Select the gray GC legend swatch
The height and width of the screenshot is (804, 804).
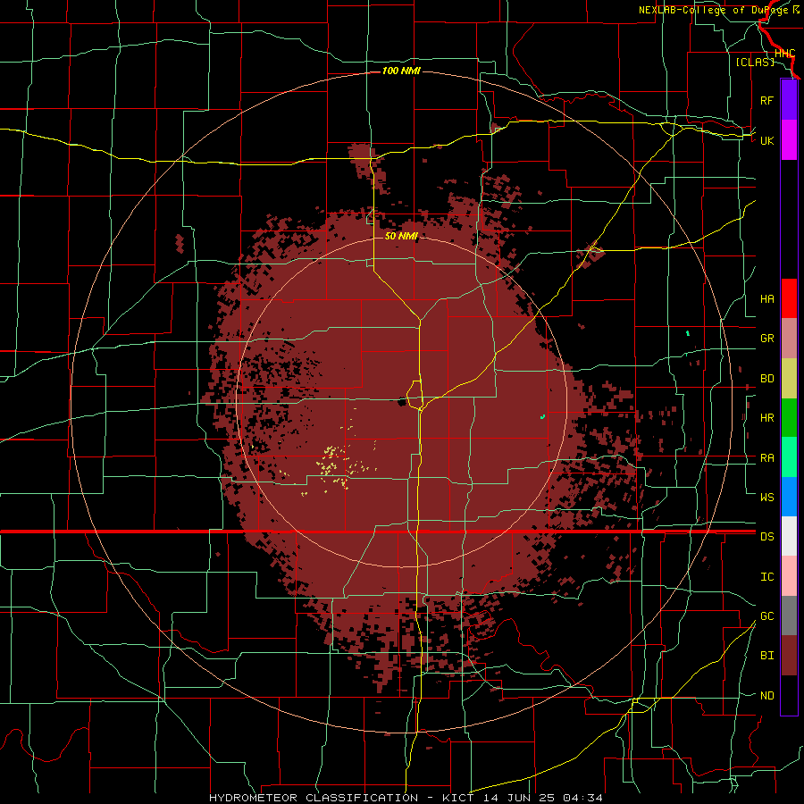789,616
